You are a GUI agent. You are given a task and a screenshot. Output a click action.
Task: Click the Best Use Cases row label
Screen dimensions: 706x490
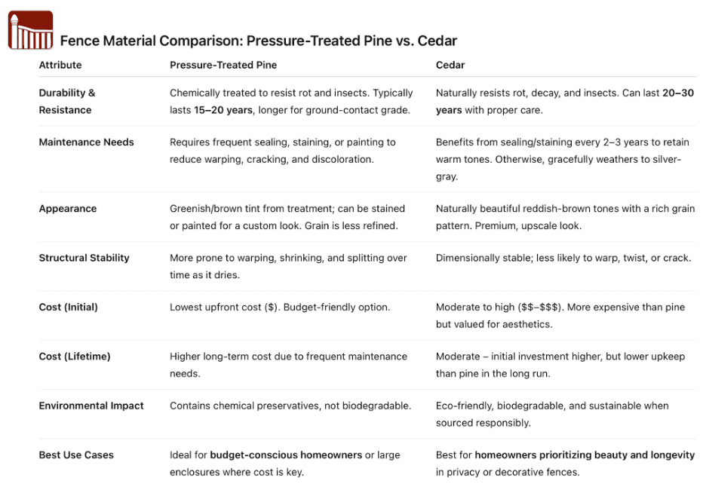(76, 455)
